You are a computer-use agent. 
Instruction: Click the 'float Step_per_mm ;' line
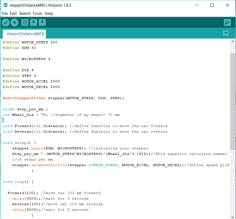tap(25, 109)
